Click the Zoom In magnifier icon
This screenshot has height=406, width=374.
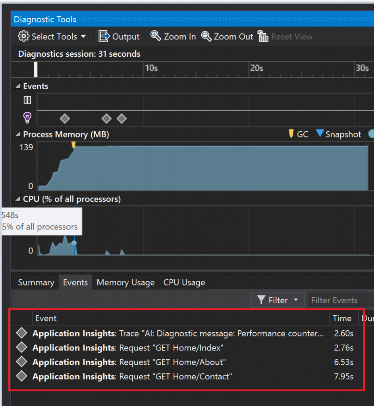click(156, 36)
